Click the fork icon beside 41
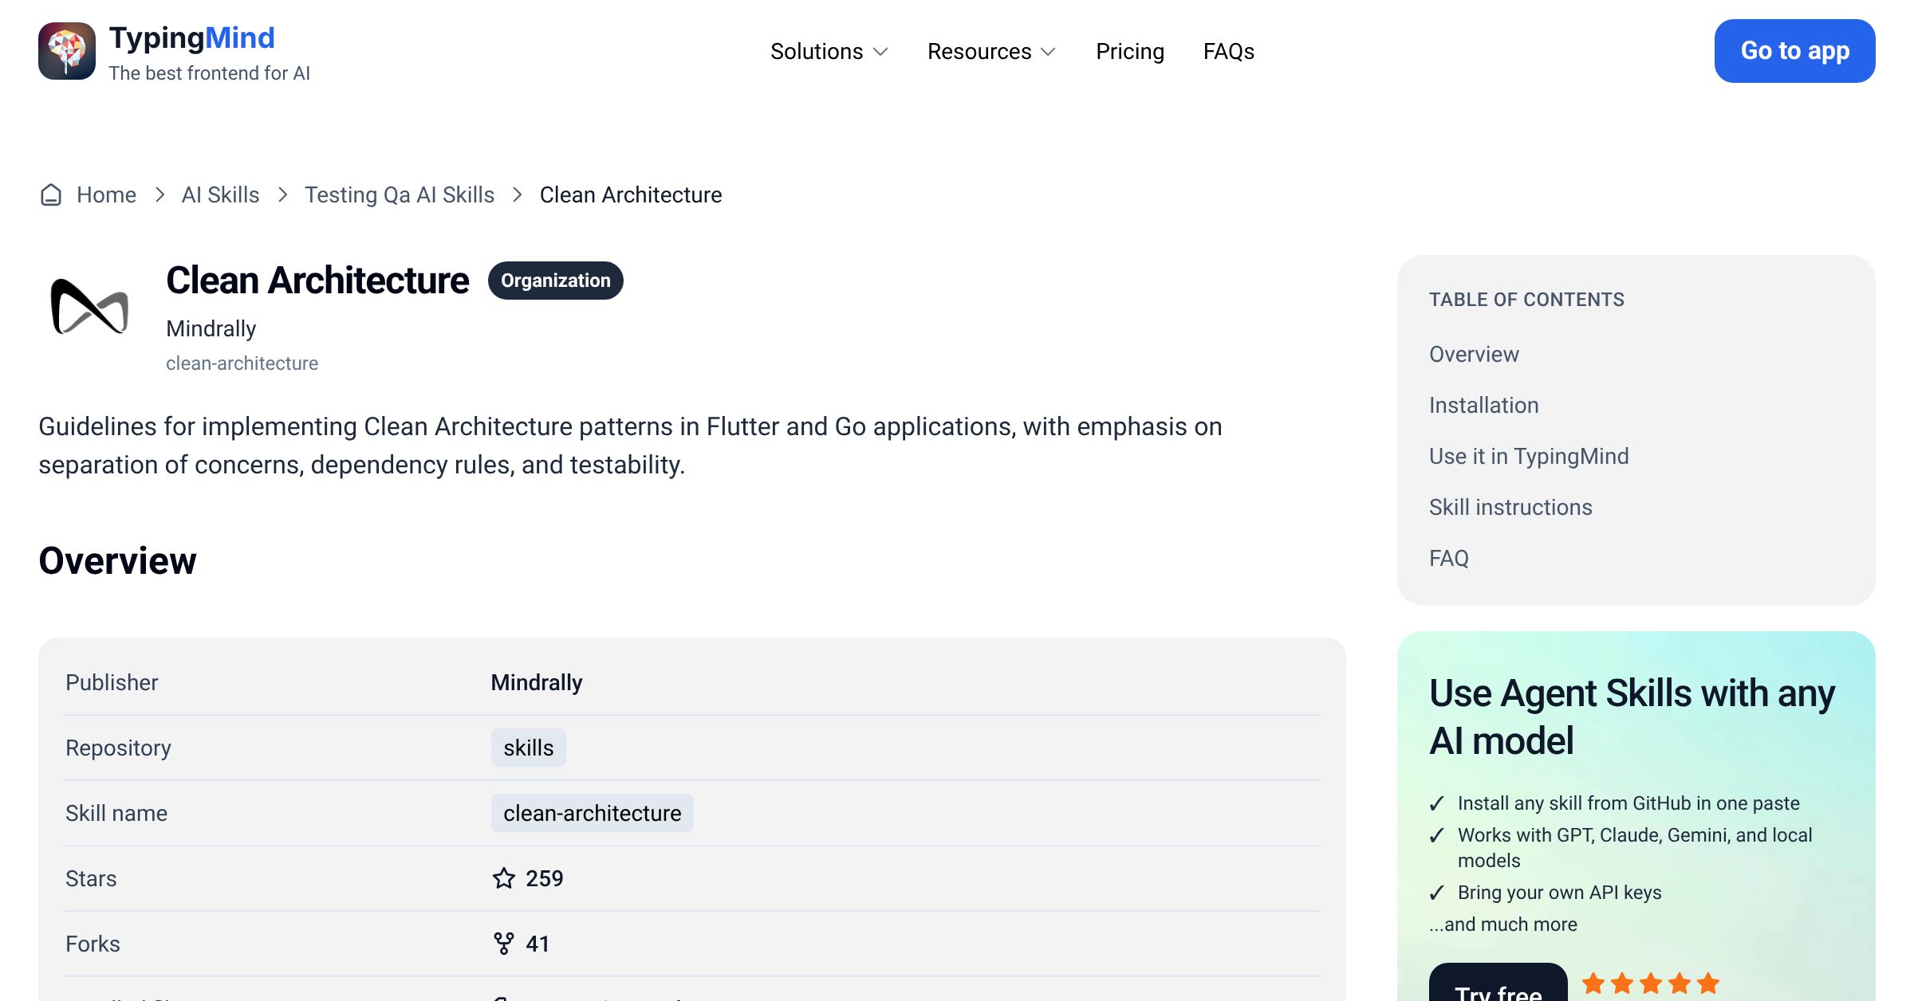Viewport: 1914px width, 1001px height. click(x=504, y=944)
